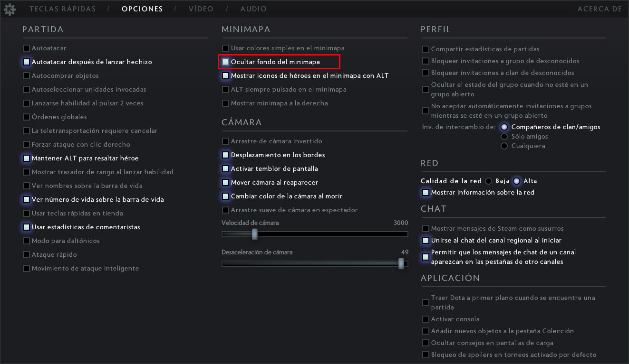629x364 pixels.
Task: Toggle Compartir estadísticas de partidas
Action: (x=426, y=49)
